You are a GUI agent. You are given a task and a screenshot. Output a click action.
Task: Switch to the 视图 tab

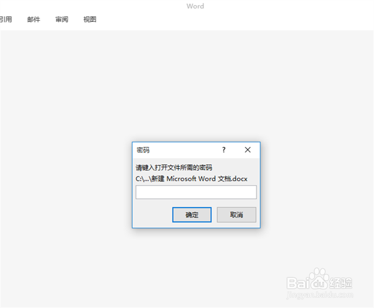pyautogui.click(x=90, y=19)
